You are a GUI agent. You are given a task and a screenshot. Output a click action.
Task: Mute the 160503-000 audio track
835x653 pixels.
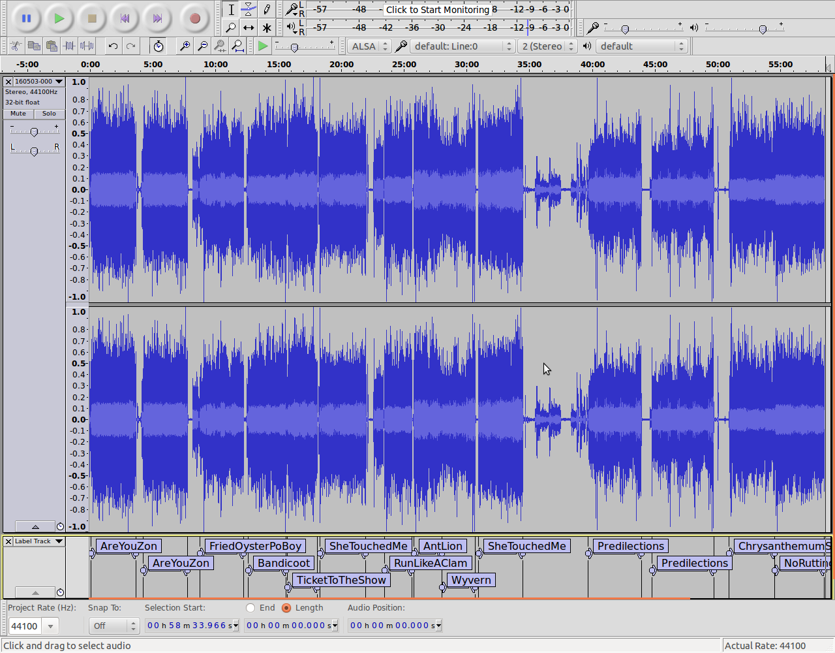point(18,114)
